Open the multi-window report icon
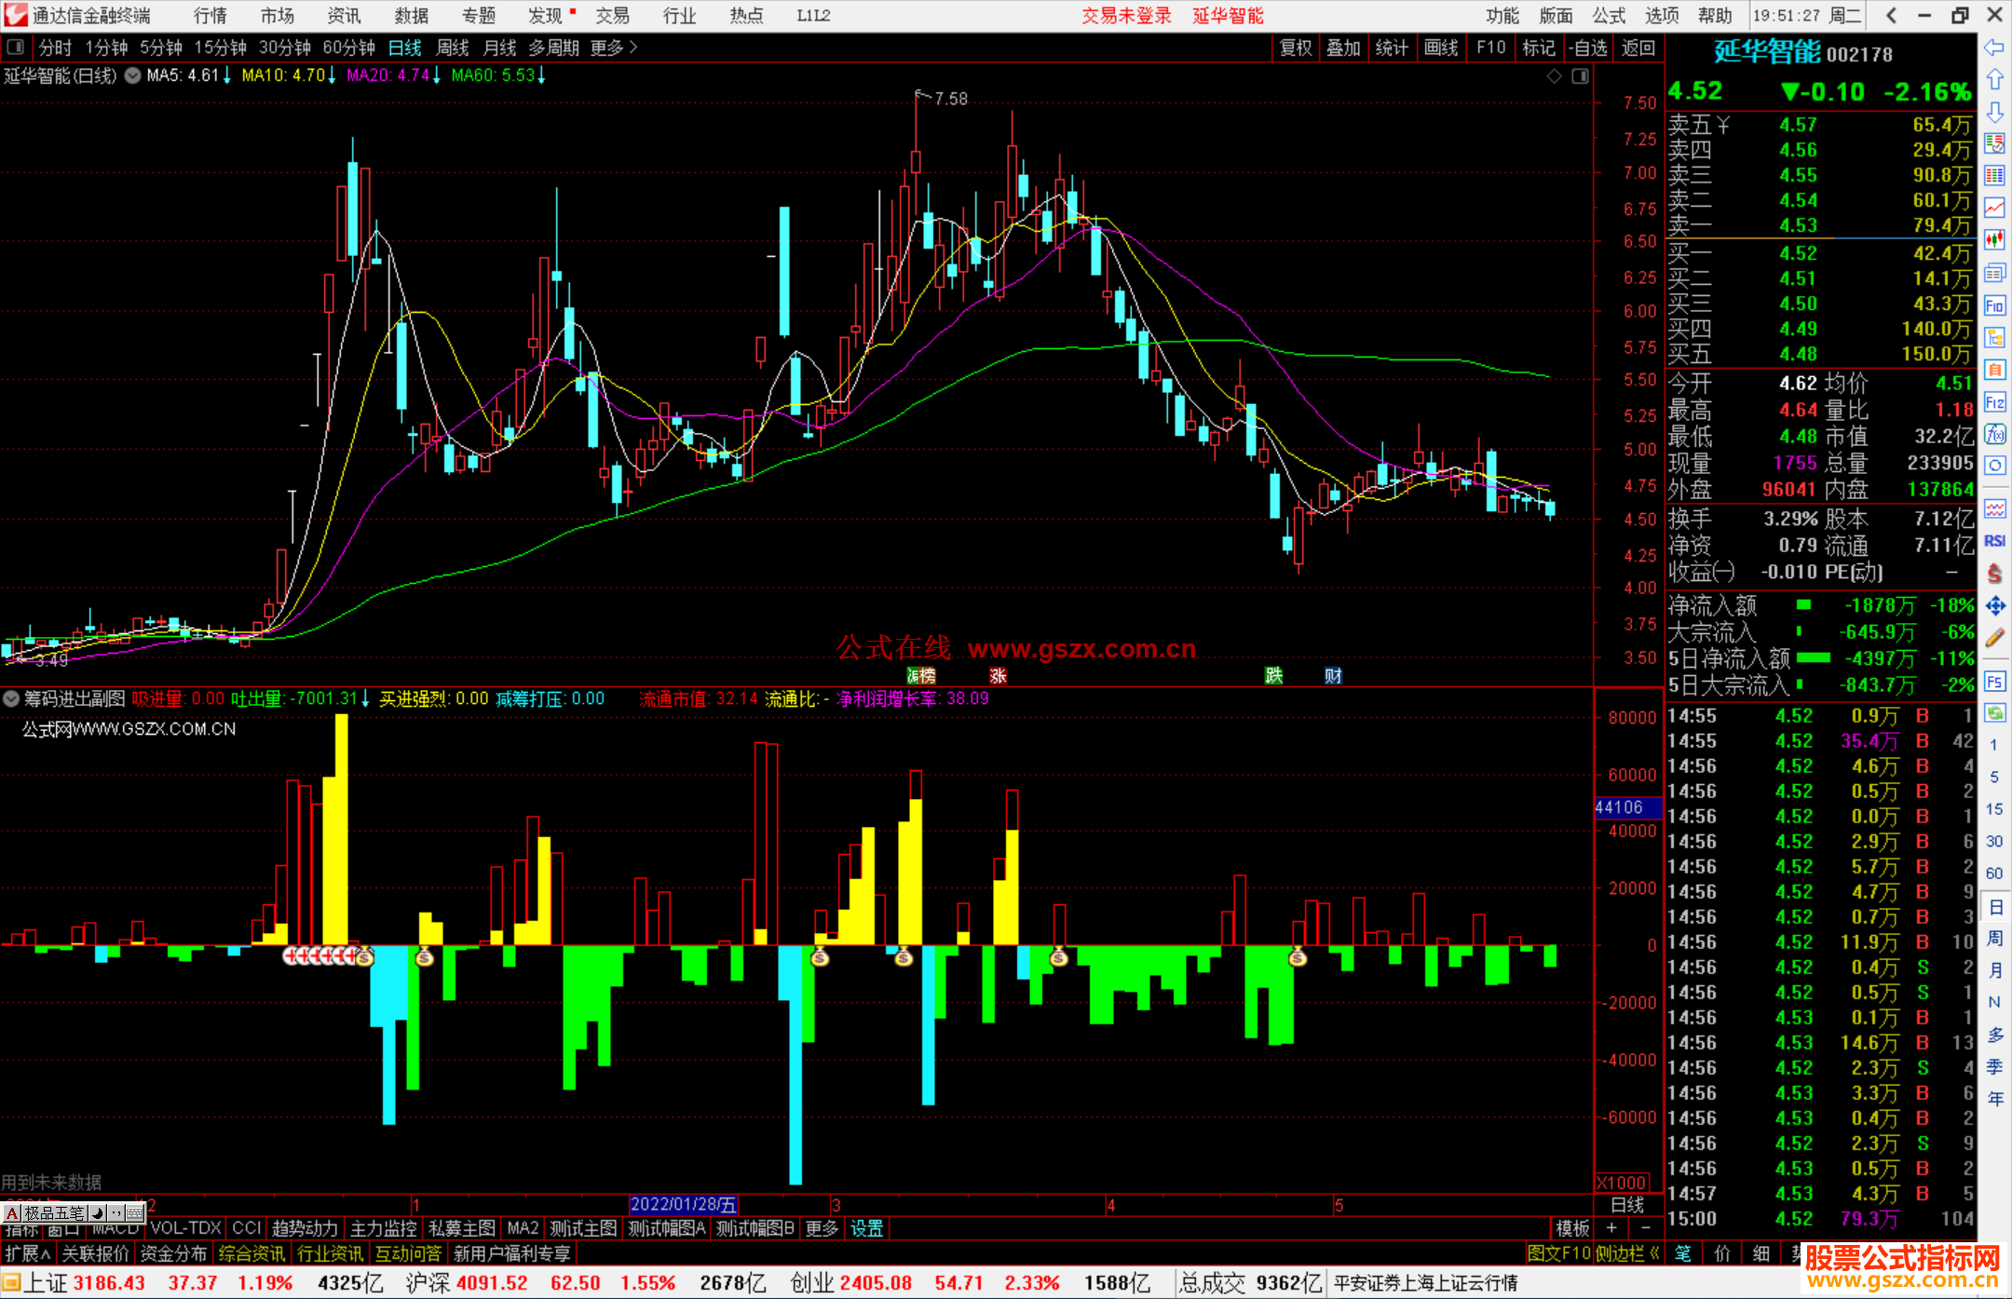2012x1299 pixels. pyautogui.click(x=1994, y=273)
